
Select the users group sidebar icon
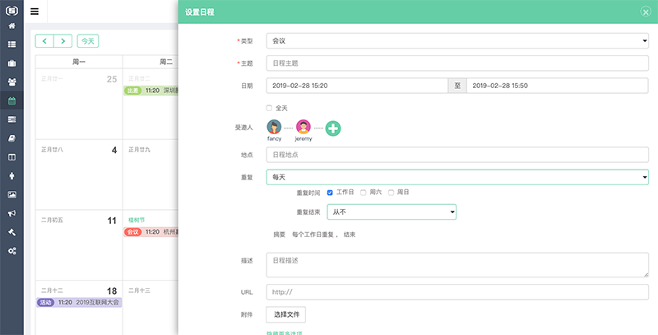(x=12, y=81)
